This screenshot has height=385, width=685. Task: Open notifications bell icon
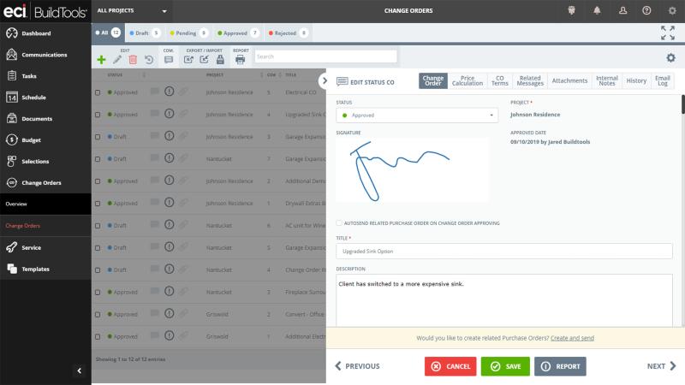coord(597,10)
